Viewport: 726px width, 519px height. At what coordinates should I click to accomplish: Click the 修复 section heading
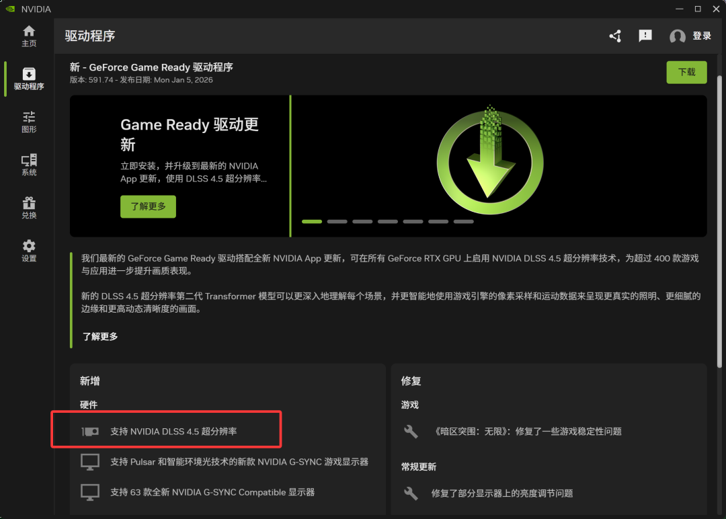[x=411, y=381]
